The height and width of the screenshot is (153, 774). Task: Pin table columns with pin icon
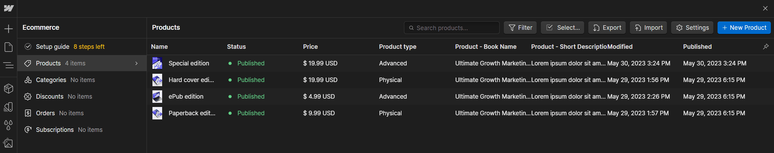(x=766, y=46)
